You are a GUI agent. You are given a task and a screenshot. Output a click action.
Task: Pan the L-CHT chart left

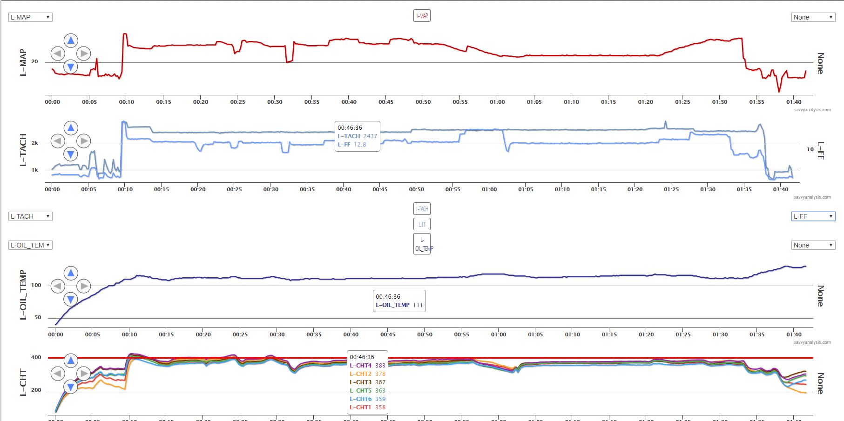point(57,373)
